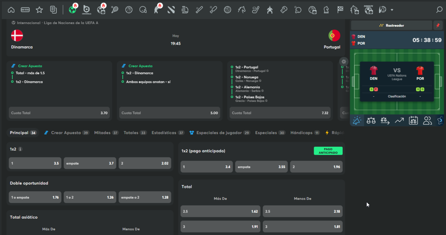Open the Hándicaps tab
This screenshot has width=446, height=235.
305,133
